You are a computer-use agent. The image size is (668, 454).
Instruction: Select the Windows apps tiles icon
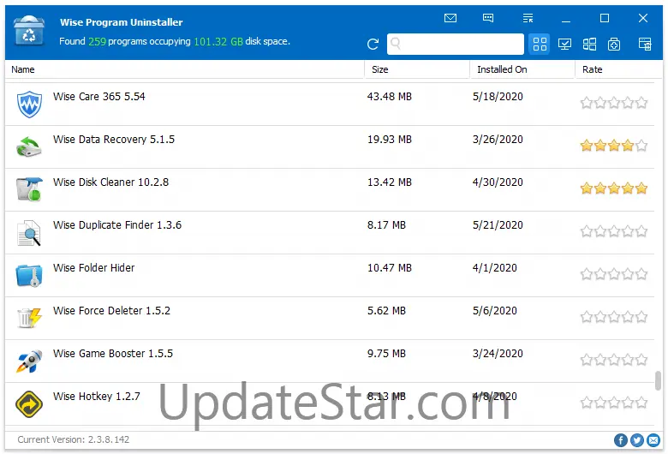coord(589,44)
